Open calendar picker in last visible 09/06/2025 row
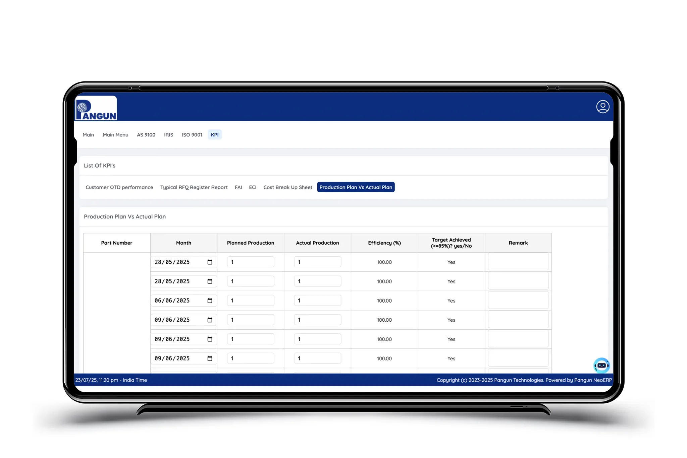 tap(210, 358)
